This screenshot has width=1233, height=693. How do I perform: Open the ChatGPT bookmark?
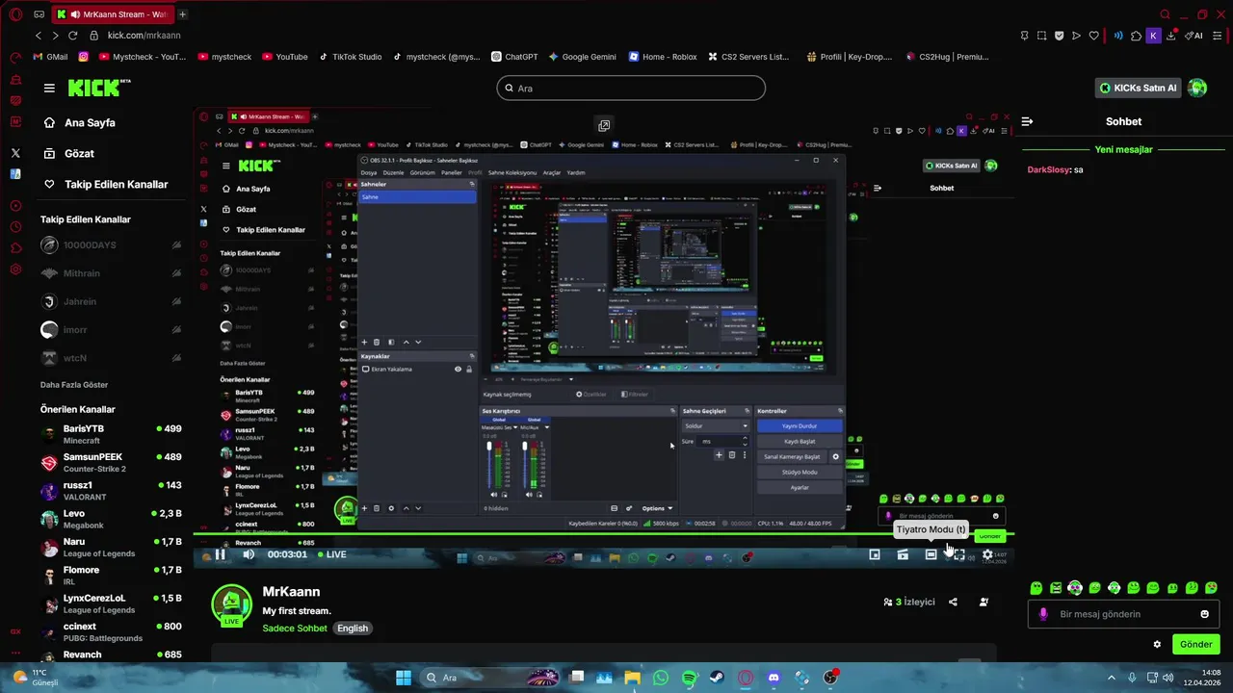coord(513,57)
